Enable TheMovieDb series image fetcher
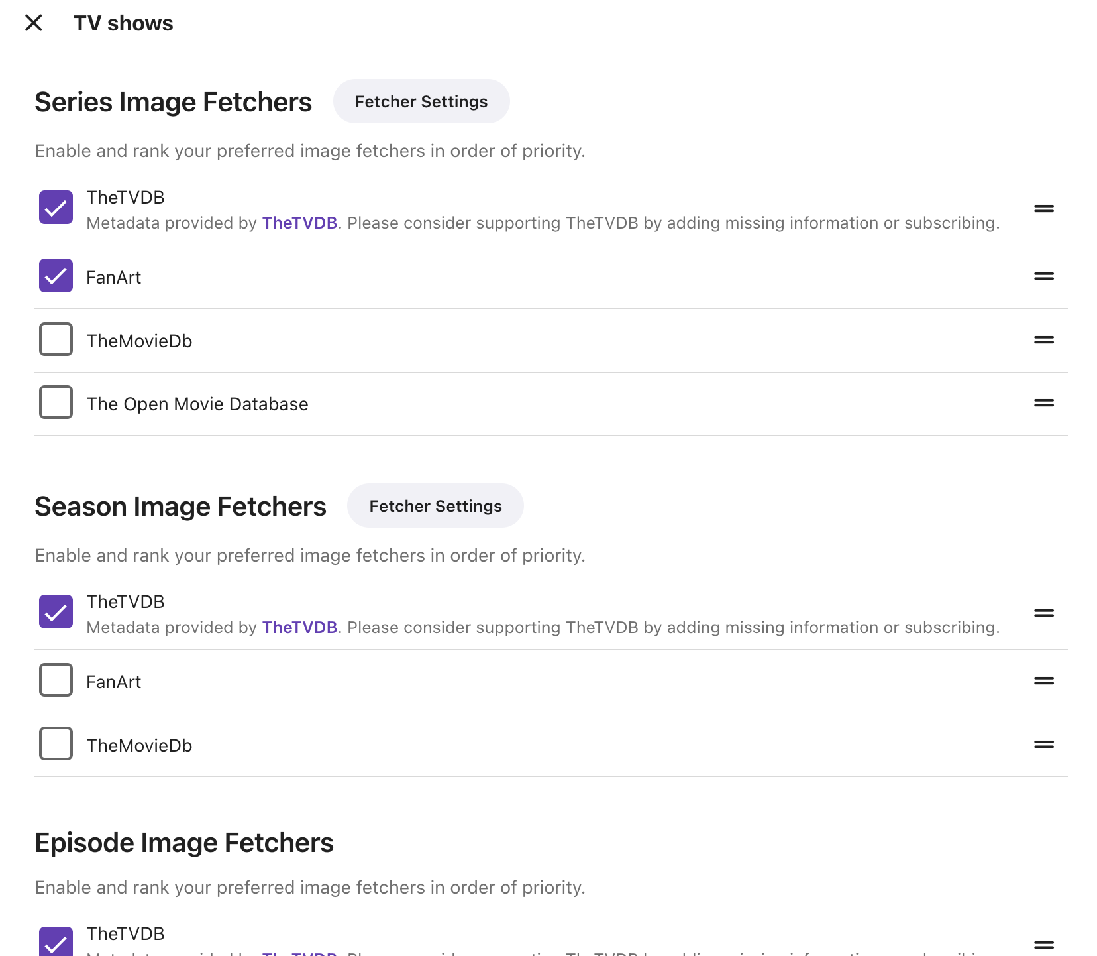This screenshot has height=956, width=1097. (x=56, y=339)
